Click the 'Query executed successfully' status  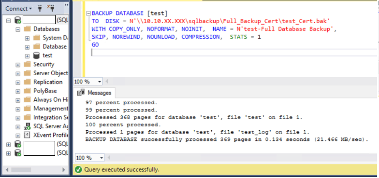click(122, 170)
